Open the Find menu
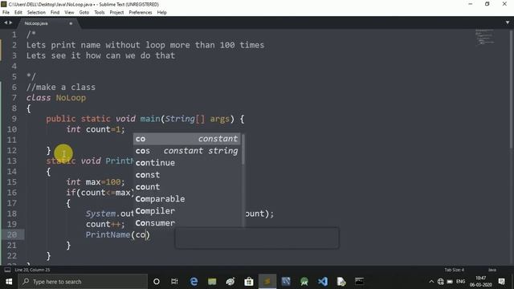 [55, 13]
